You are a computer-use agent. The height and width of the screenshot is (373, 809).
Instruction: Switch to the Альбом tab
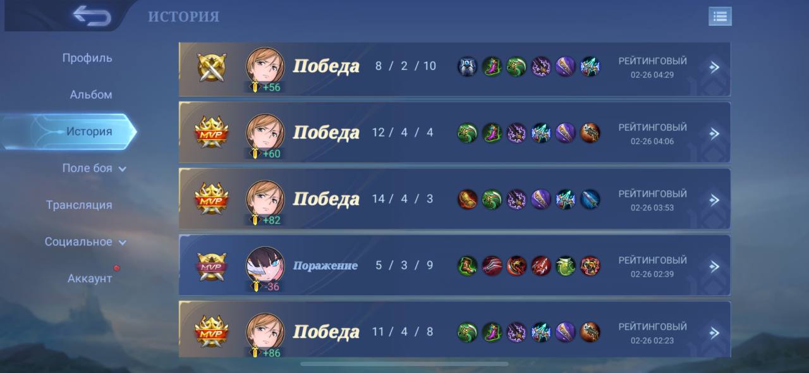pyautogui.click(x=91, y=95)
